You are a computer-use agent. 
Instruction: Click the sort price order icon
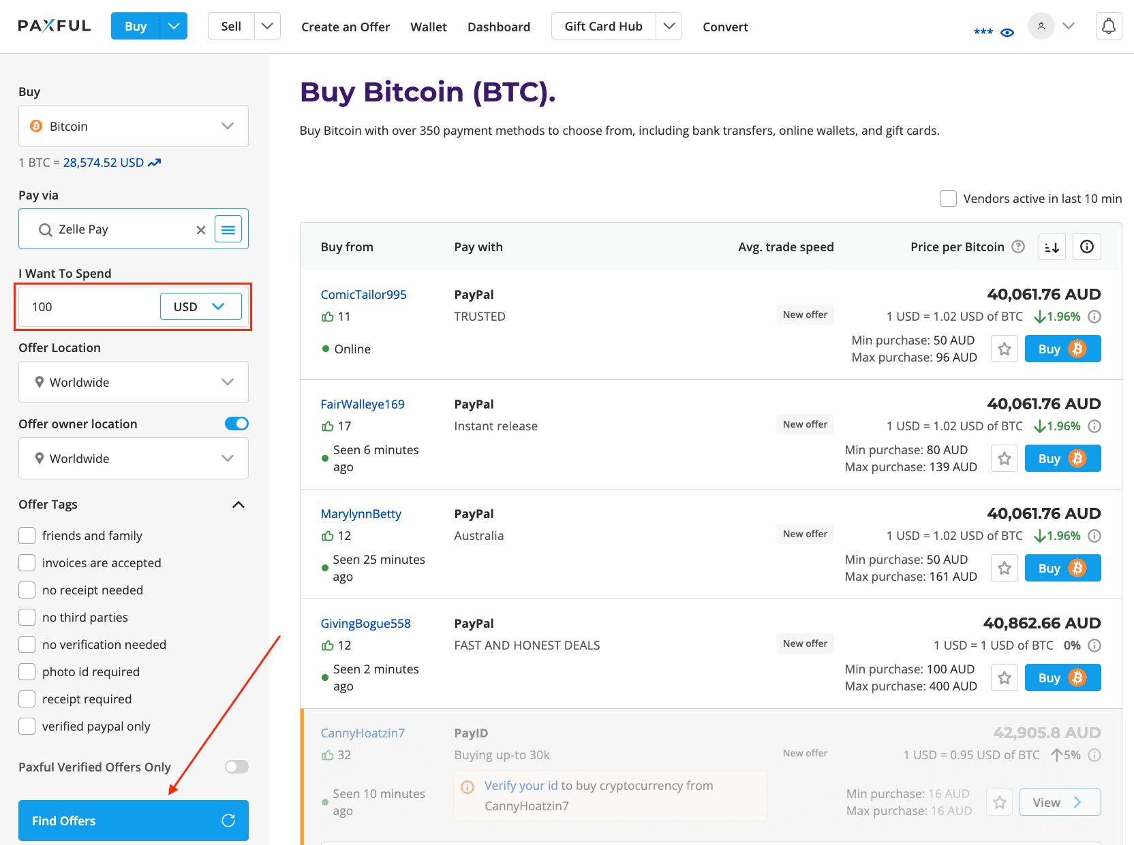pyautogui.click(x=1052, y=246)
